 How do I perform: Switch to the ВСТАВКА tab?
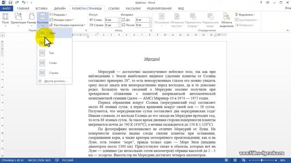[41, 9]
